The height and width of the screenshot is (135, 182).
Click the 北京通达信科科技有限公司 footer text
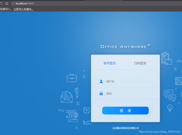(x=125, y=128)
